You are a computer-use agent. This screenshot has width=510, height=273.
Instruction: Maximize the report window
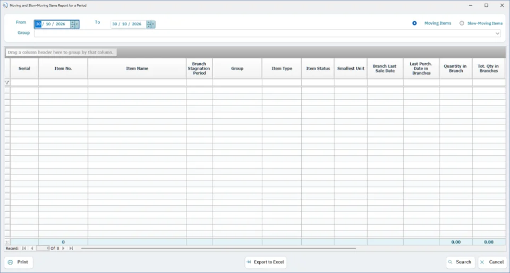click(x=486, y=5)
